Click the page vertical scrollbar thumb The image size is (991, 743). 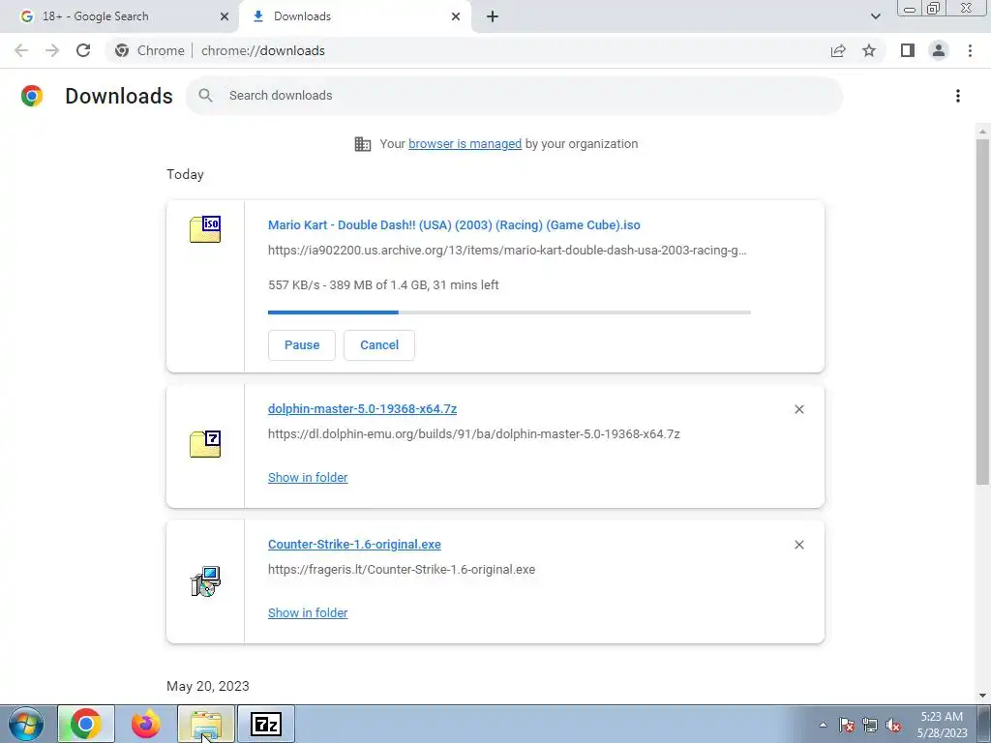[x=982, y=312]
